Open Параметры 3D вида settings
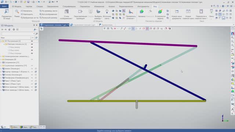Image resolution: width=235 pixels, height=132 pixels. click(x=7, y=14)
